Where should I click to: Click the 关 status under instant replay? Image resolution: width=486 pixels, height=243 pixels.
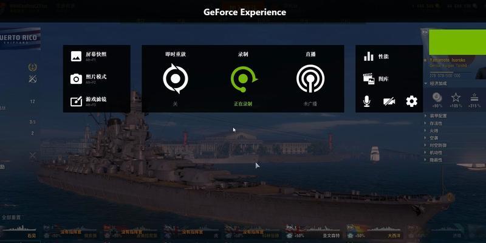tap(176, 104)
